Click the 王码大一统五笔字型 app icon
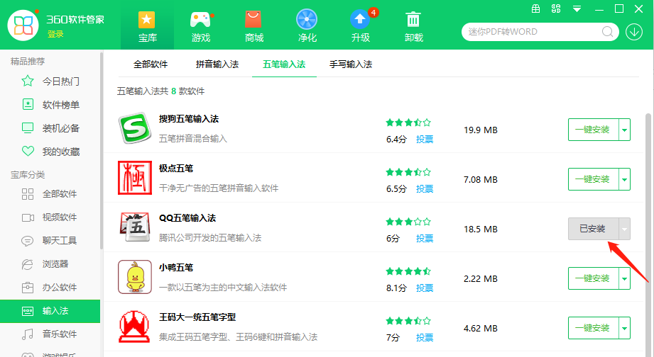 134,327
